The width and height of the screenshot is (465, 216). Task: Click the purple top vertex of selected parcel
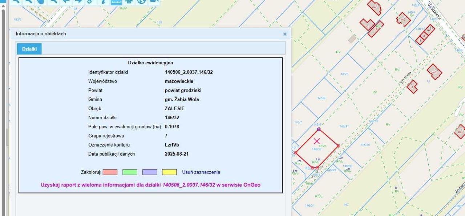pyautogui.click(x=319, y=129)
